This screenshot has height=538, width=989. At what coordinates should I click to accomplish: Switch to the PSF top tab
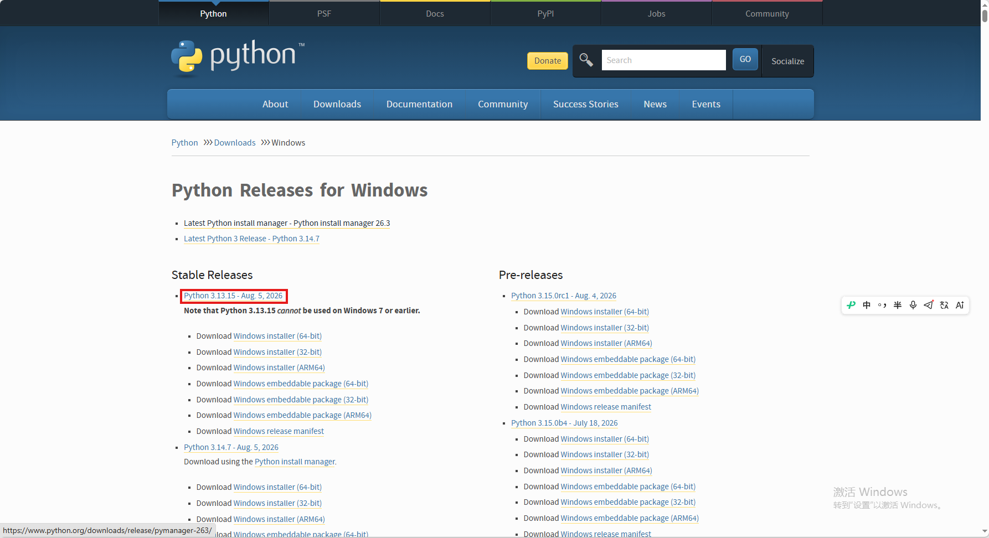click(324, 13)
